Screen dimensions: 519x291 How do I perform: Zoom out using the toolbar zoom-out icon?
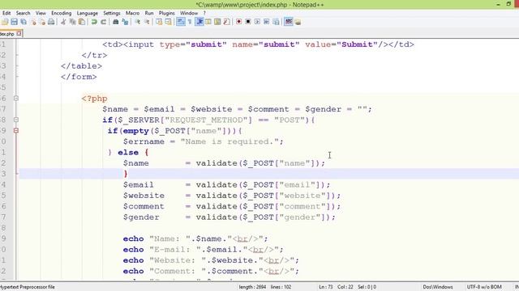pos(147,22)
